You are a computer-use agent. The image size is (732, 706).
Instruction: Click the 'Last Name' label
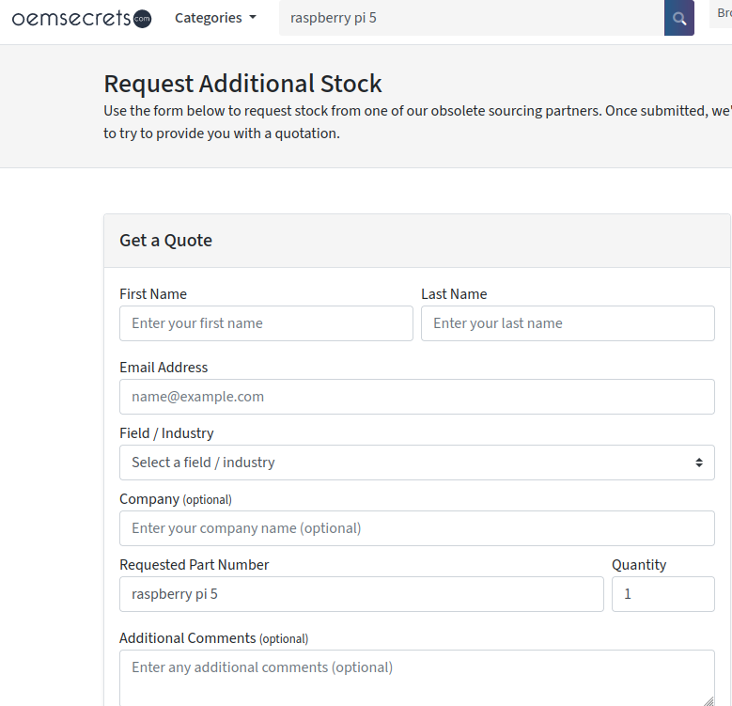tap(454, 293)
